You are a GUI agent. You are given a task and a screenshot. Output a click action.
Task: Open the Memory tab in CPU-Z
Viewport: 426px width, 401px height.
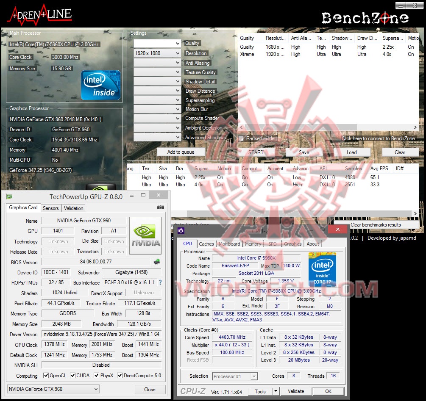pyautogui.click(x=253, y=243)
